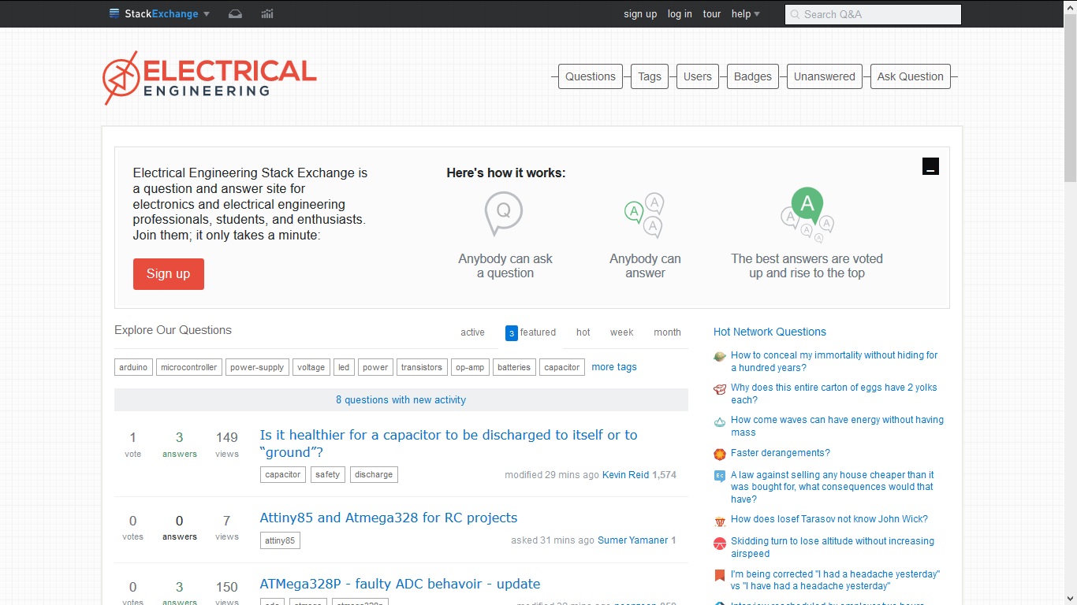Select the transistors tag

coord(422,367)
